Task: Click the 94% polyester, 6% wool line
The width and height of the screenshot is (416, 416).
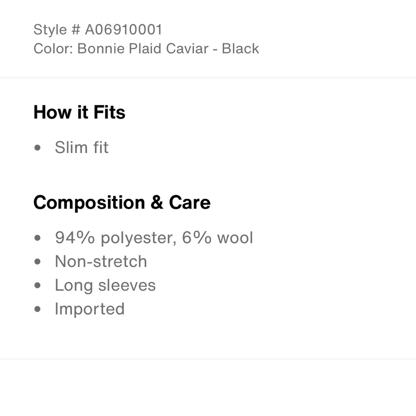Action: (154, 238)
